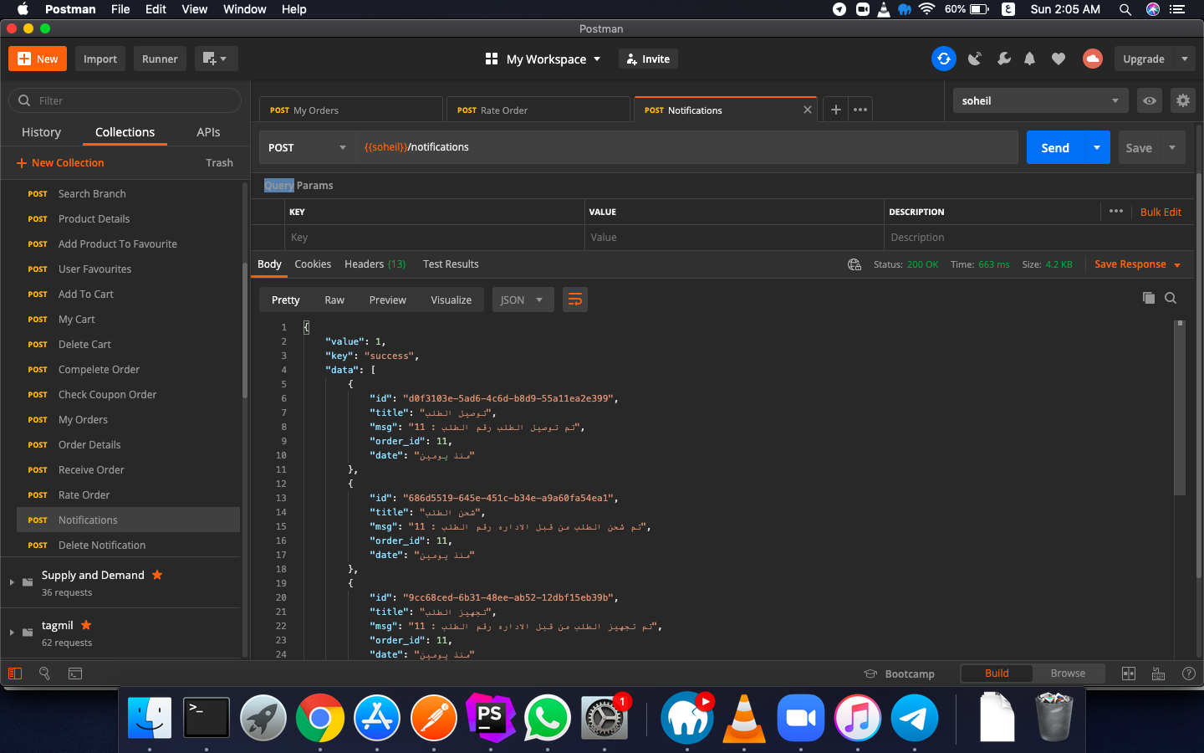
Task: Open Bootcamp in the status bar
Action: click(x=899, y=674)
